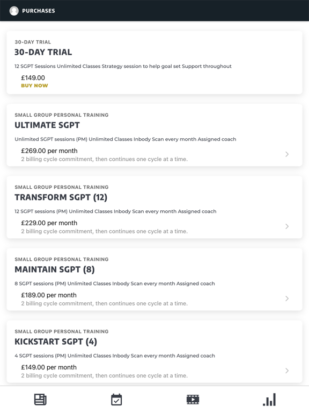Image resolution: width=309 pixels, height=413 pixels.
Task: Open the 30-DAY TRIAL card title
Action: click(43, 52)
